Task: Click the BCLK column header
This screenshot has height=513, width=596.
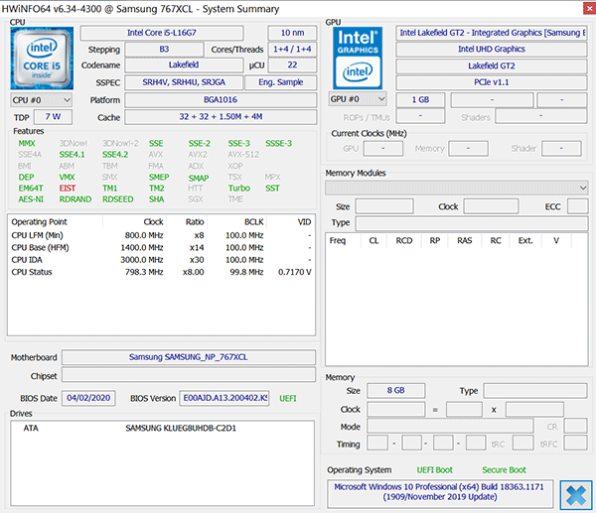Action: pyautogui.click(x=254, y=222)
